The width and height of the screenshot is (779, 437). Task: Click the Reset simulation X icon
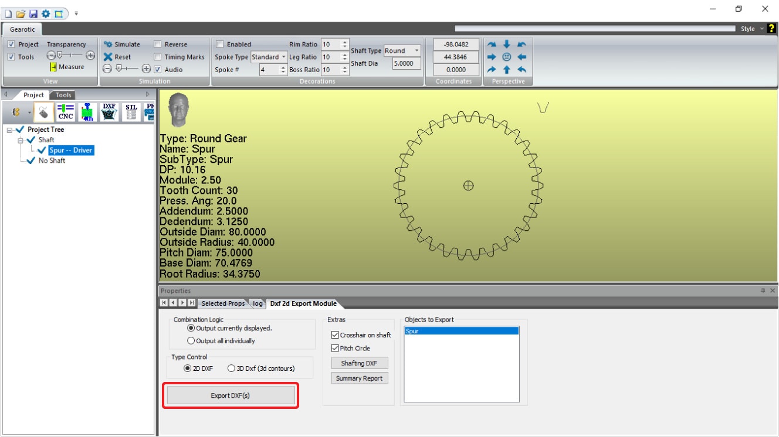pyautogui.click(x=108, y=57)
